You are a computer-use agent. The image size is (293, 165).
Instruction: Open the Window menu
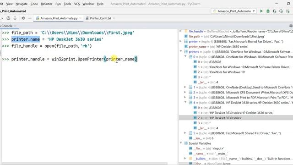[x=88, y=4]
